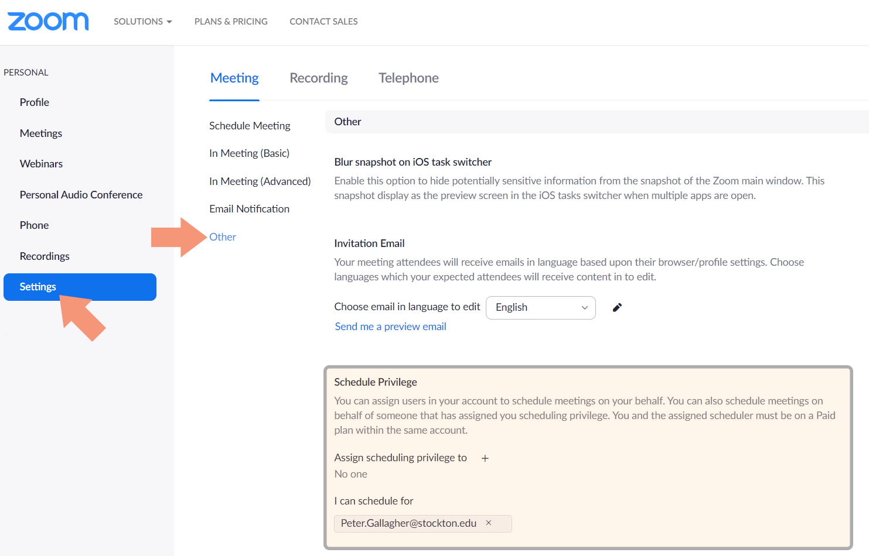The height and width of the screenshot is (556, 869).
Task: Select Settings in the sidebar
Action: (80, 287)
